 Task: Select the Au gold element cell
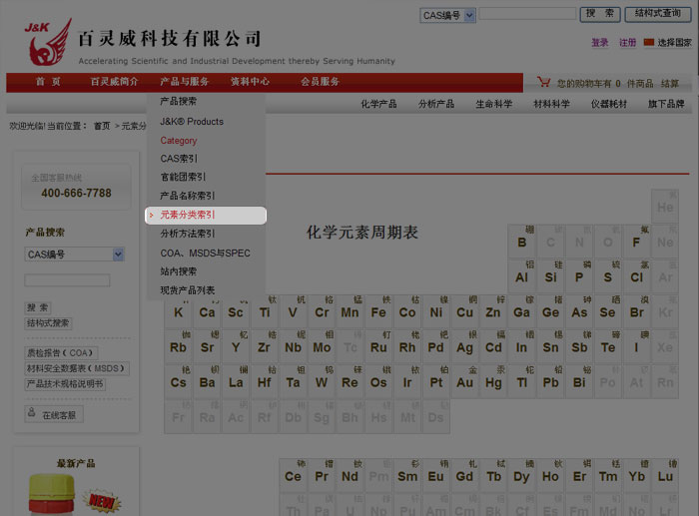pos(464,382)
